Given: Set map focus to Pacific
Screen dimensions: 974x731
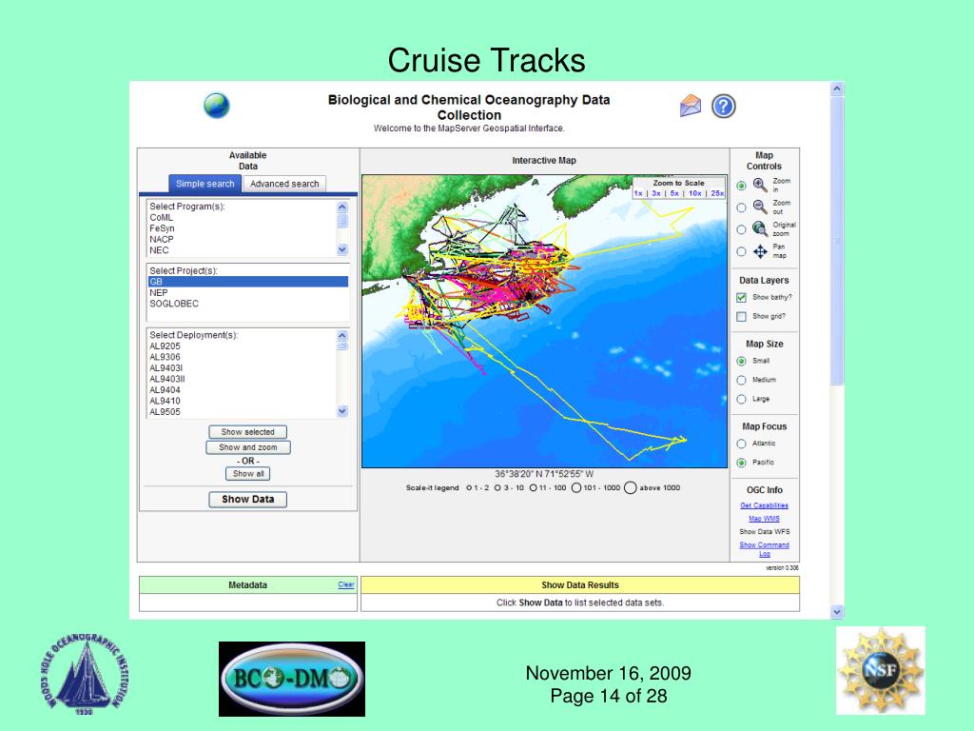Looking at the screenshot, I should click(741, 463).
